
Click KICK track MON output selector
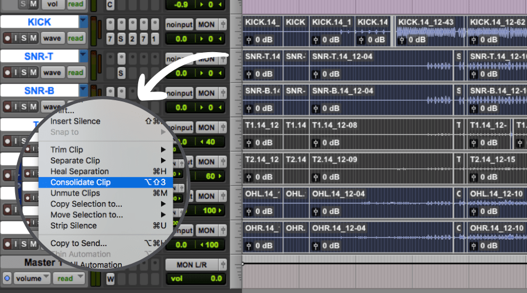pos(206,25)
